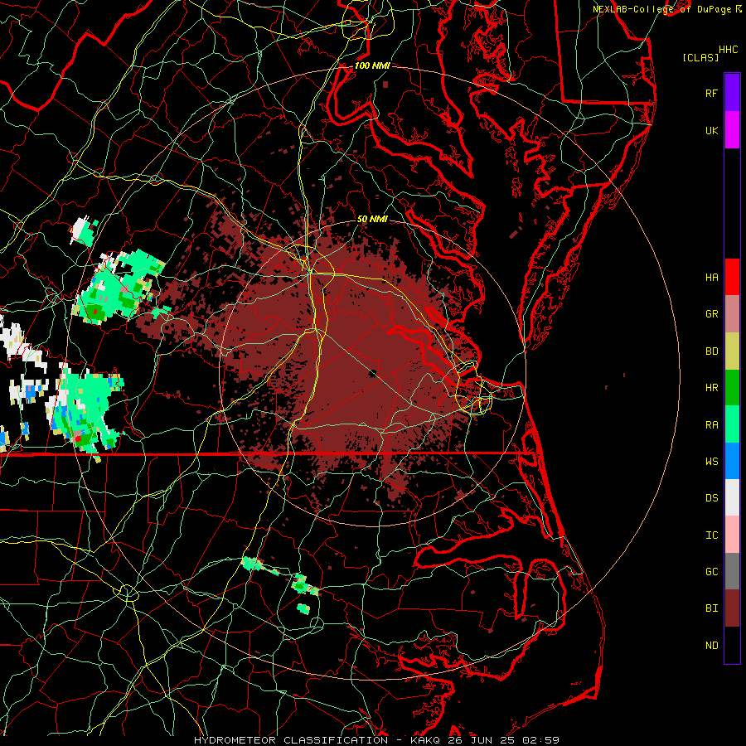The width and height of the screenshot is (746, 746).
Task: Click the 'BI' legend label
Action: 711,608
